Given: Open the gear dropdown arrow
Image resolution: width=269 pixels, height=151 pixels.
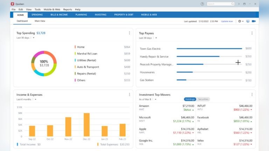Looking at the screenshot, I should pos(243,21).
